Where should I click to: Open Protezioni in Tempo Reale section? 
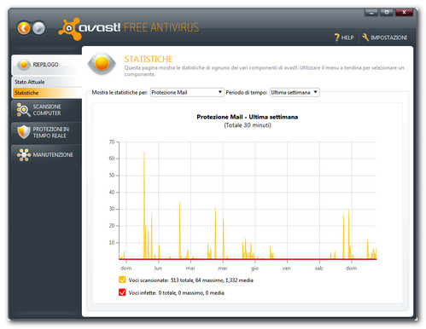point(47,132)
